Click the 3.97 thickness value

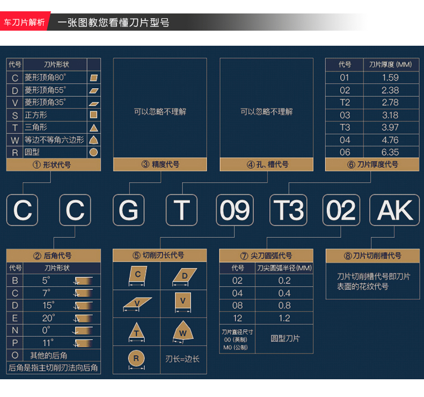[x=391, y=127]
